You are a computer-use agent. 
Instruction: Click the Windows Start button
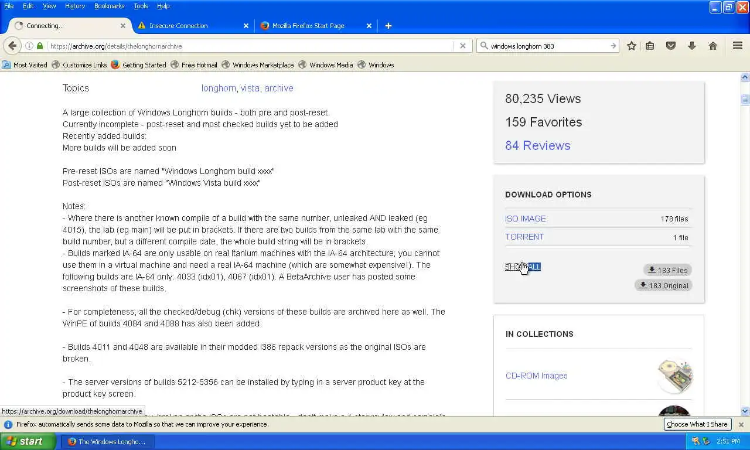(x=28, y=441)
